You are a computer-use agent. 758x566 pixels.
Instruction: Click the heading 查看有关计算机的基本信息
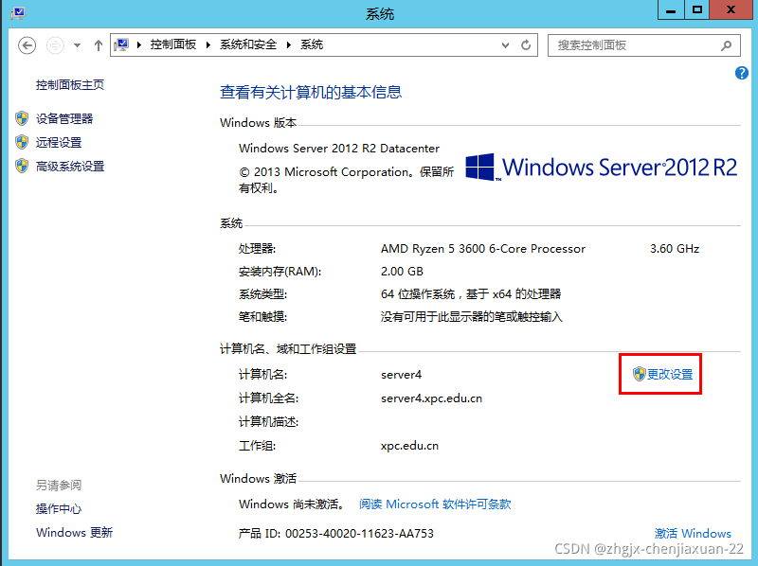click(x=311, y=92)
